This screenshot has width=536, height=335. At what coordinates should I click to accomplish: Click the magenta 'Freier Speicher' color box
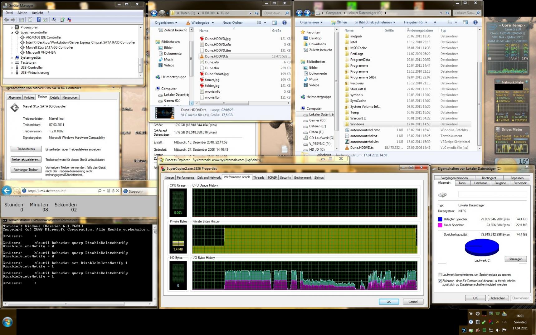[440, 225]
